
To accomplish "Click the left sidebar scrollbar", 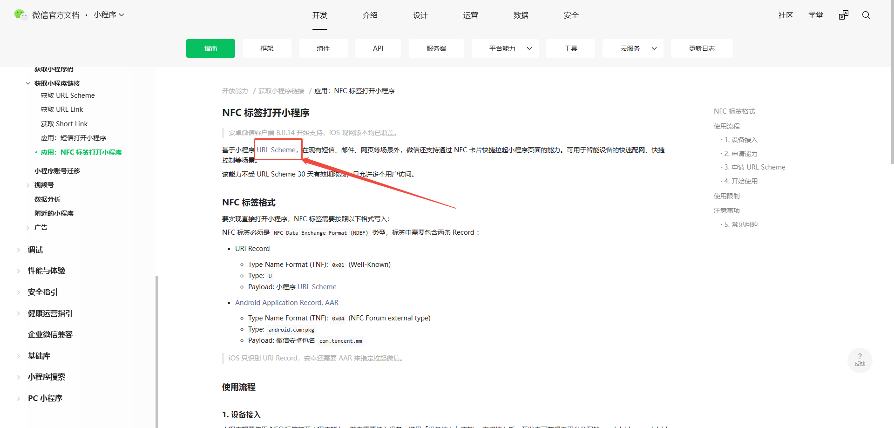I will [x=157, y=352].
